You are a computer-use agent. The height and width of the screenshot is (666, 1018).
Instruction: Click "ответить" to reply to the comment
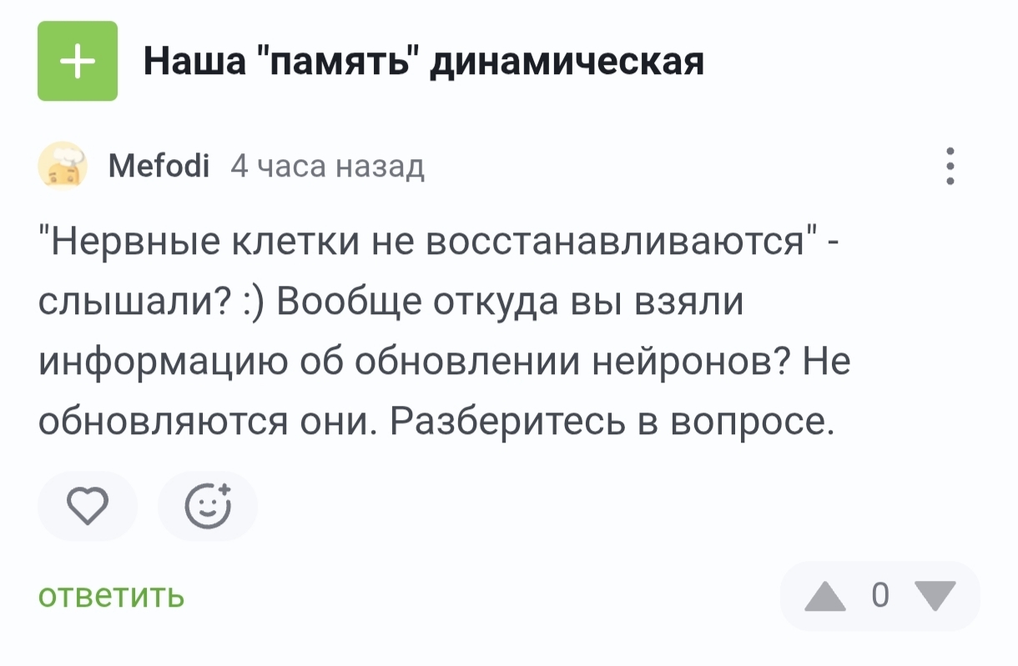click(111, 596)
